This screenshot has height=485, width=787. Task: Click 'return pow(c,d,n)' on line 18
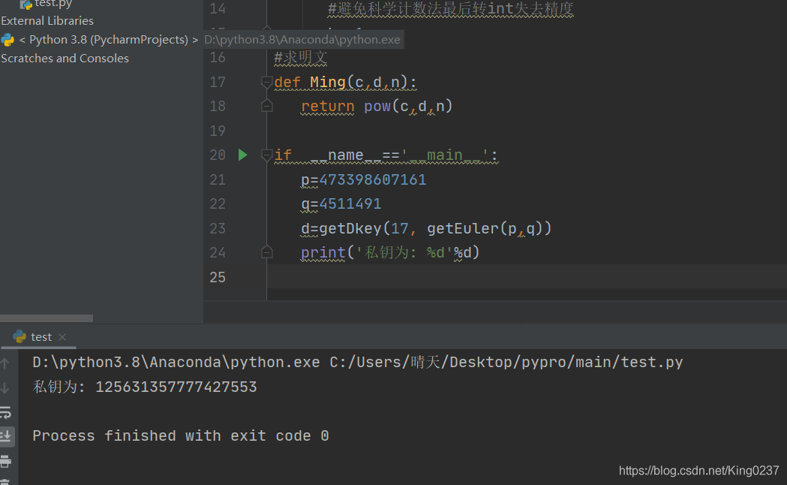377,106
